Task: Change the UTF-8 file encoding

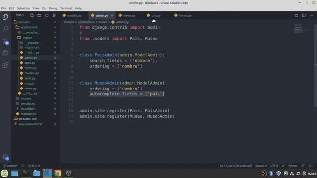Action: tap(274, 166)
